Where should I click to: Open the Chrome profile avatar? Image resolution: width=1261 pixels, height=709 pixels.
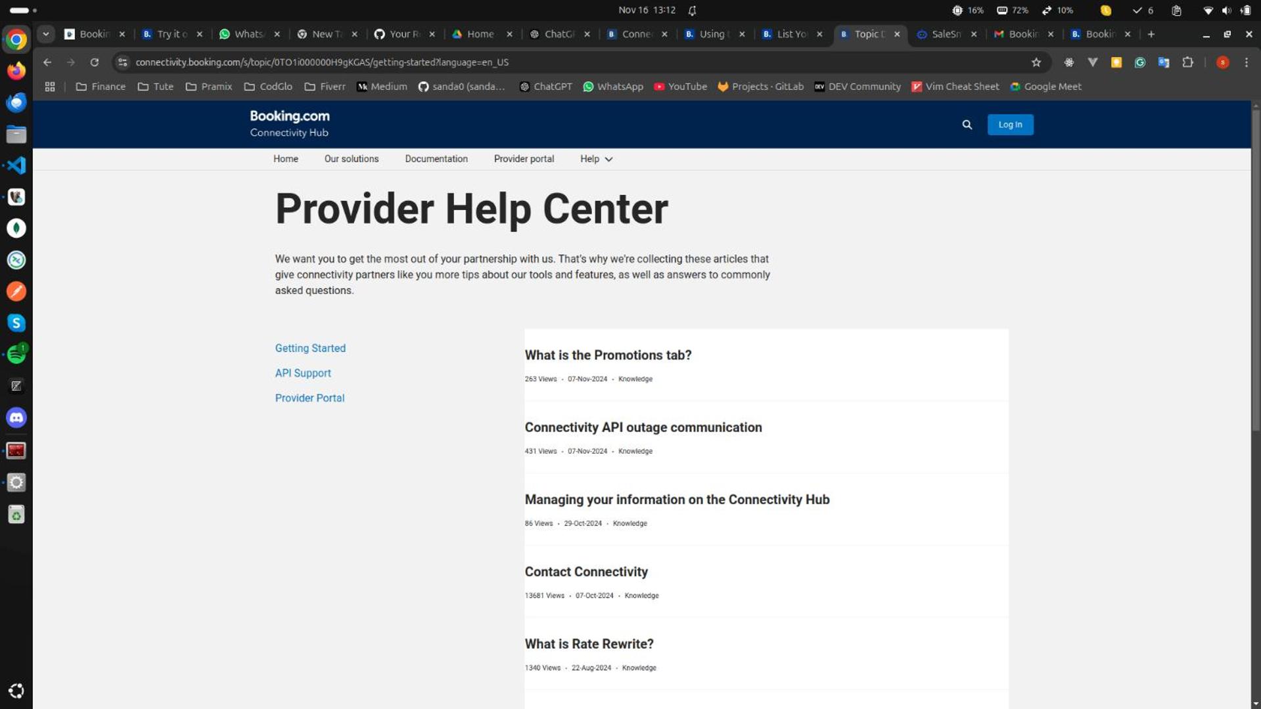click(1222, 62)
